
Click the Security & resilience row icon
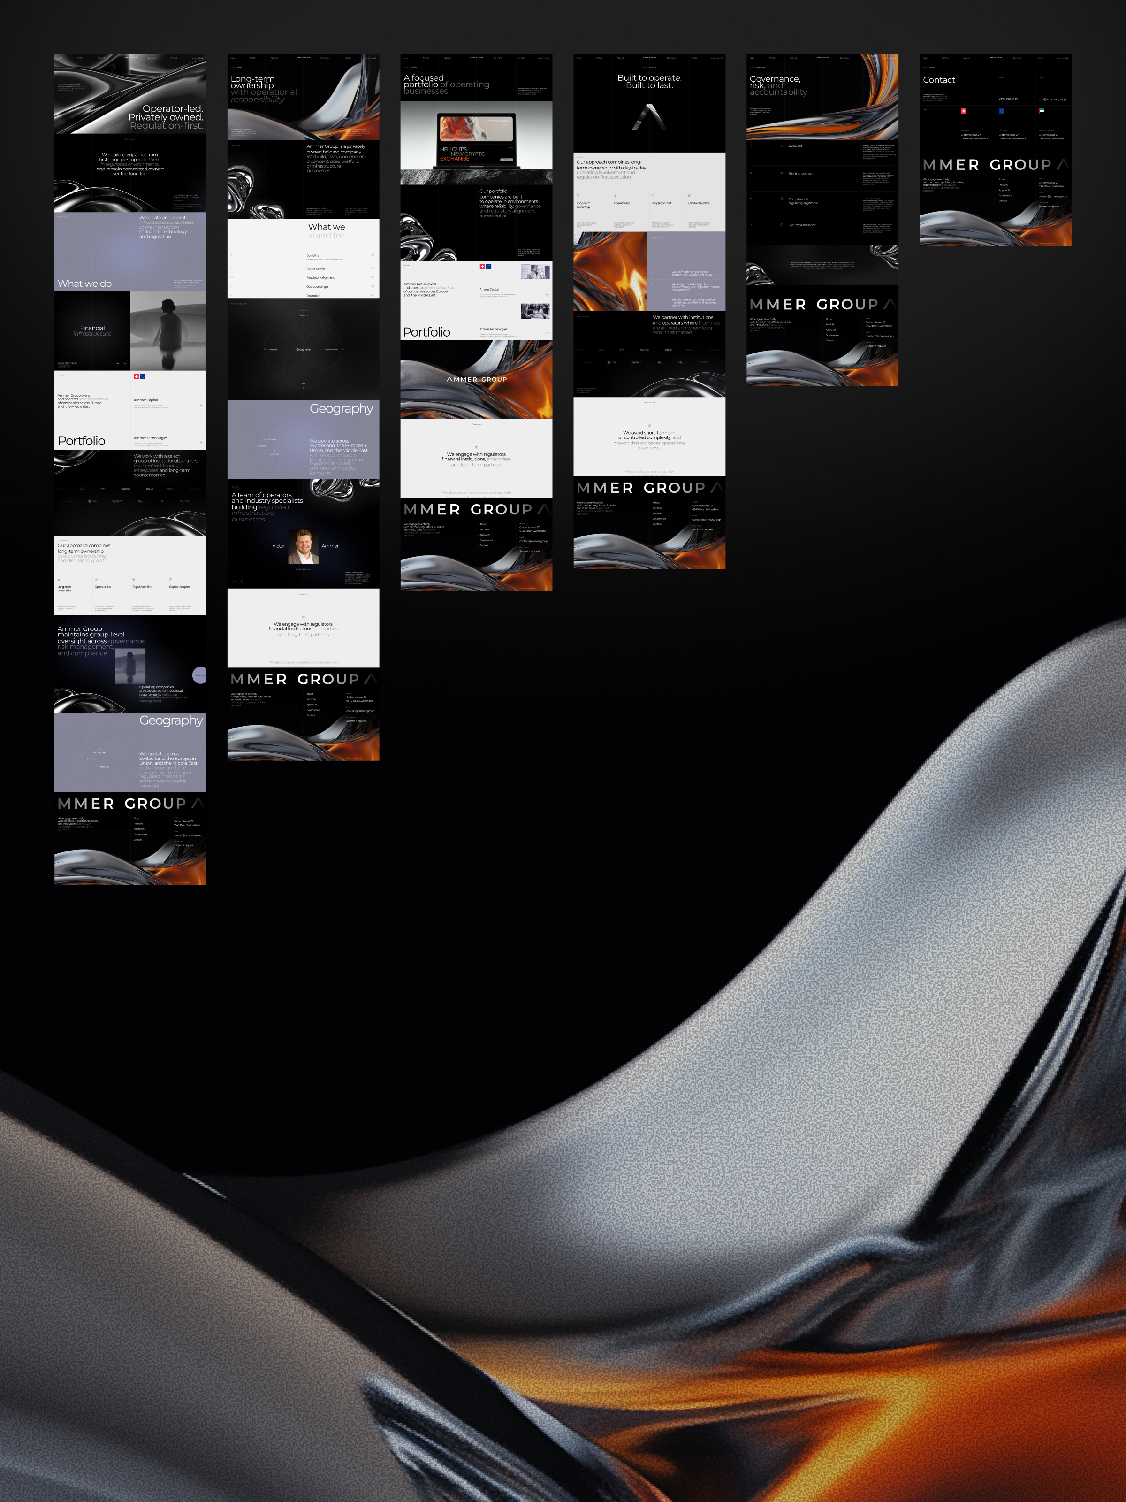pyautogui.click(x=782, y=225)
